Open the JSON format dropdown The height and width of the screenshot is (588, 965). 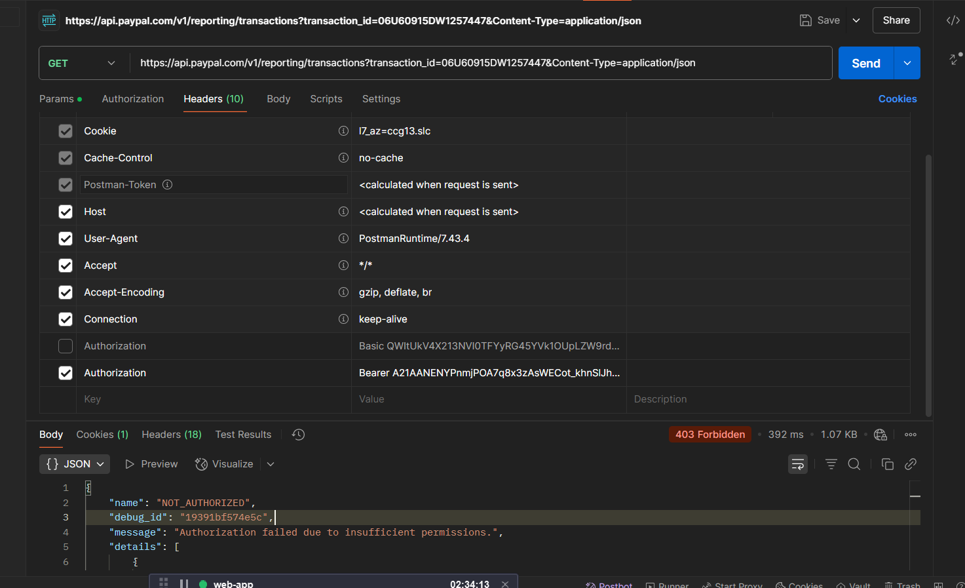[75, 464]
